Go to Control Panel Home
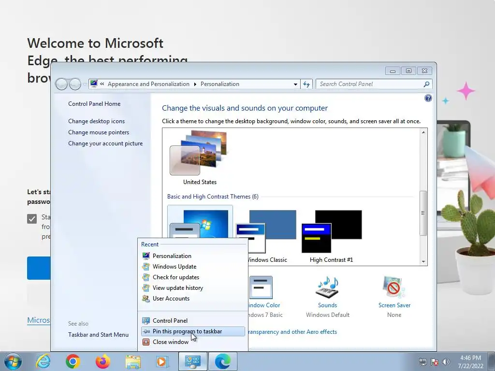The image size is (495, 371). tap(94, 104)
